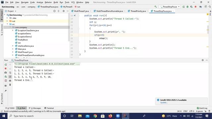Click CRLF line separator in status bar
Screen dimensions: 212x119
point(185,111)
